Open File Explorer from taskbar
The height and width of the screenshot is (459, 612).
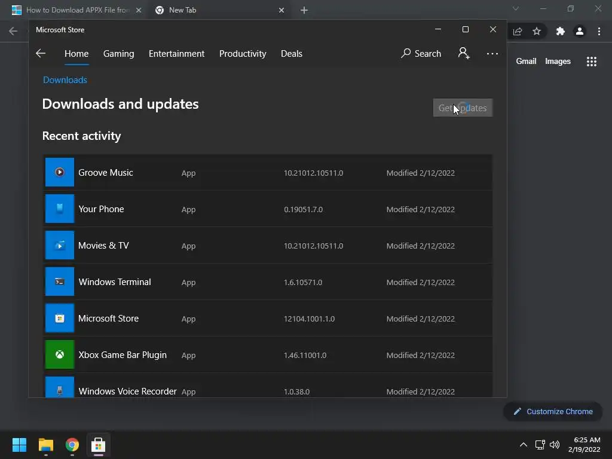(45, 445)
